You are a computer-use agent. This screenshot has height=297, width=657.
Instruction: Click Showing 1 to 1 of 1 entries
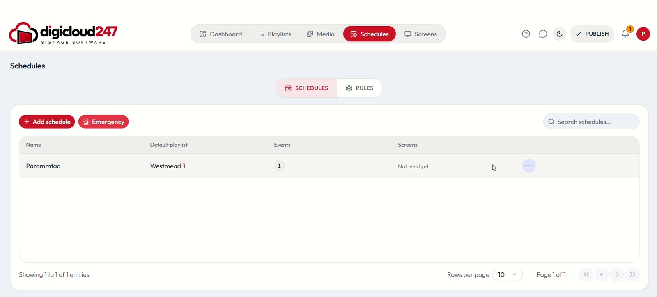click(x=54, y=274)
